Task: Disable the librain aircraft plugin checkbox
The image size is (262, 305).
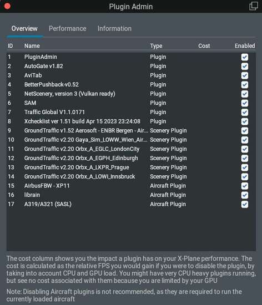Action: [x=245, y=195]
